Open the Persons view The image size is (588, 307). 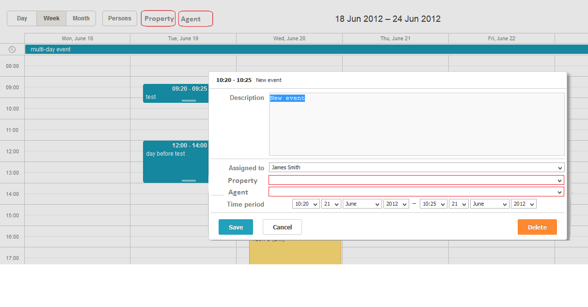click(120, 18)
